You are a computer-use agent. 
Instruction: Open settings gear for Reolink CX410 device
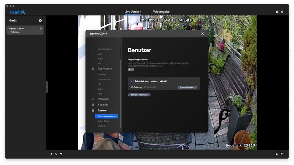[x=41, y=29]
